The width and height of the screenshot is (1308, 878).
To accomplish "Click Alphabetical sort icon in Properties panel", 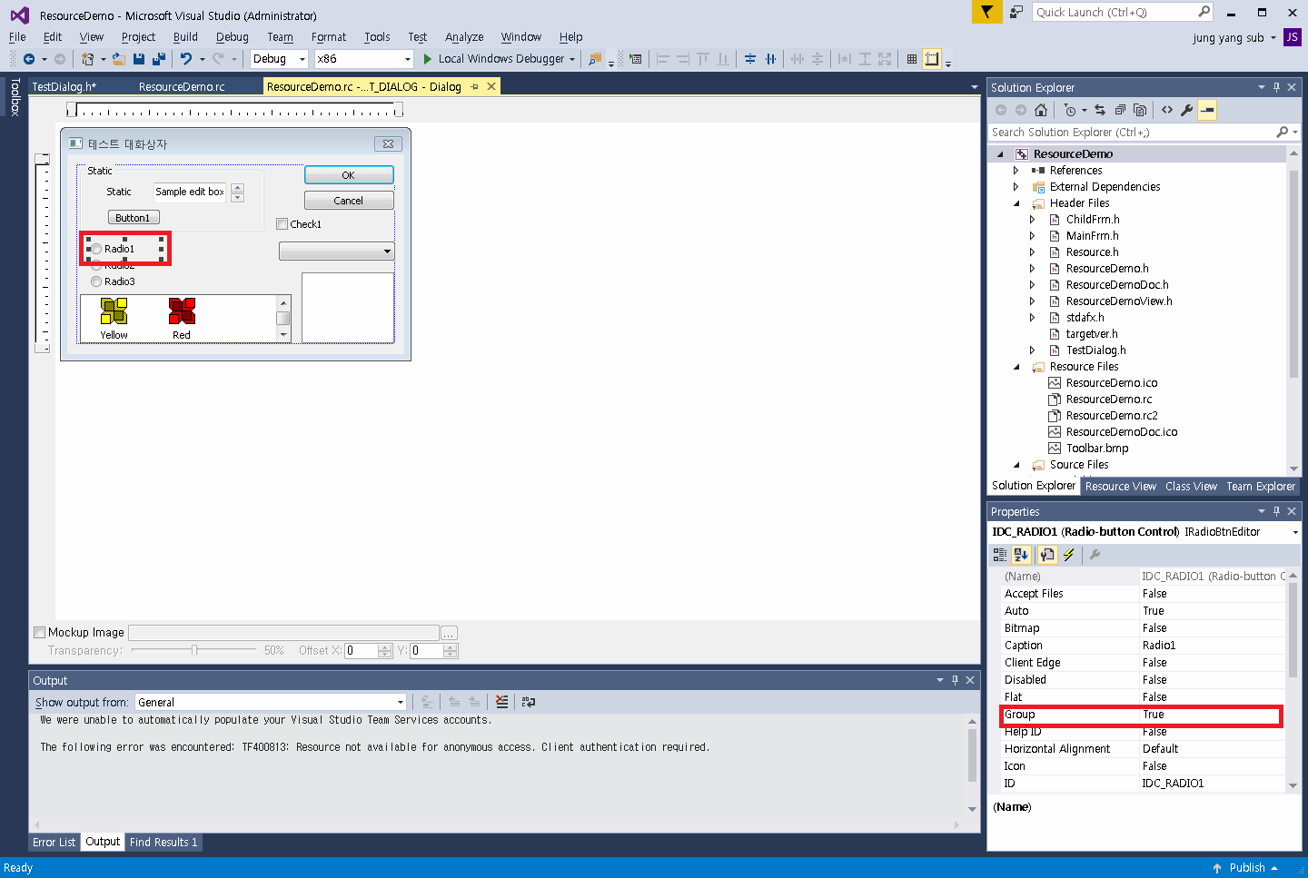I will [1021, 555].
